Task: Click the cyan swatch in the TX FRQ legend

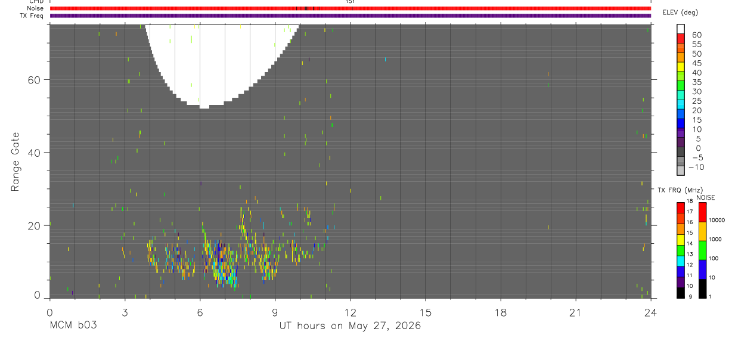Action: tap(681, 261)
